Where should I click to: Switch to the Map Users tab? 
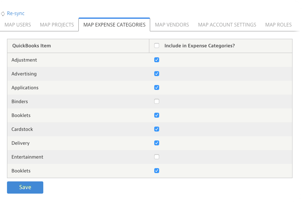[x=18, y=24]
